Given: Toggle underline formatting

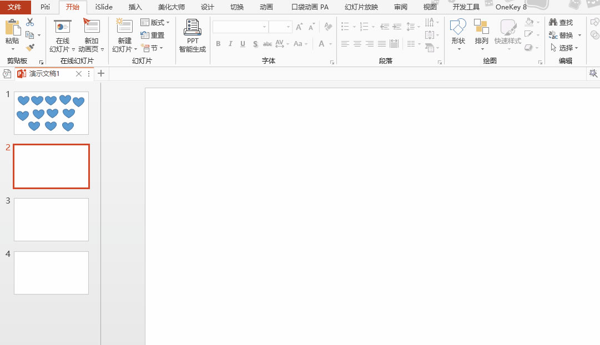Looking at the screenshot, I should pos(243,44).
